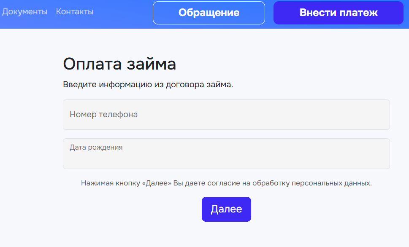409x247 pixels.
Task: Click right side of the phone number field
Action: click(x=339, y=115)
